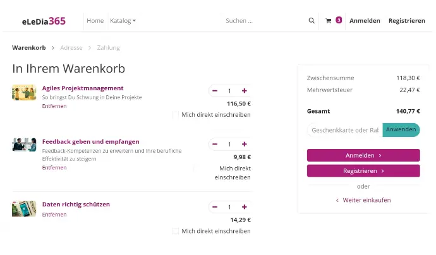
Task: Go to the Home menu item
Action: (x=95, y=21)
